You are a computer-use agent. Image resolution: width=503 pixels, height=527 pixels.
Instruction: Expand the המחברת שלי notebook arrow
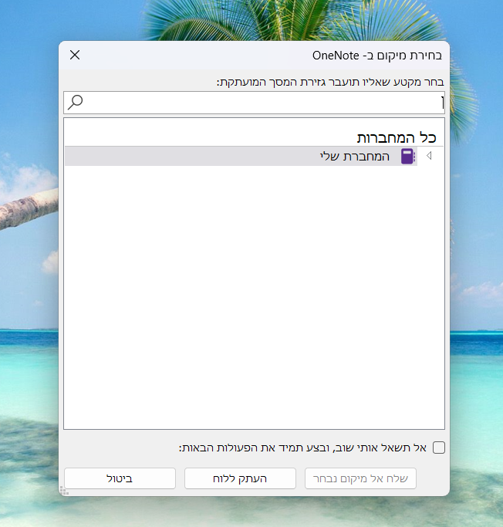[429, 156]
